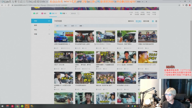The image size is (192, 108).
Task: Open Chrome from the taskbar
Action: click(17, 106)
